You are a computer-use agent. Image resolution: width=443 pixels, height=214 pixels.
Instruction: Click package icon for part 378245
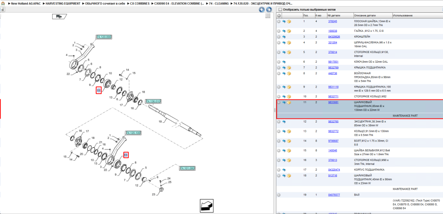tap(289, 21)
